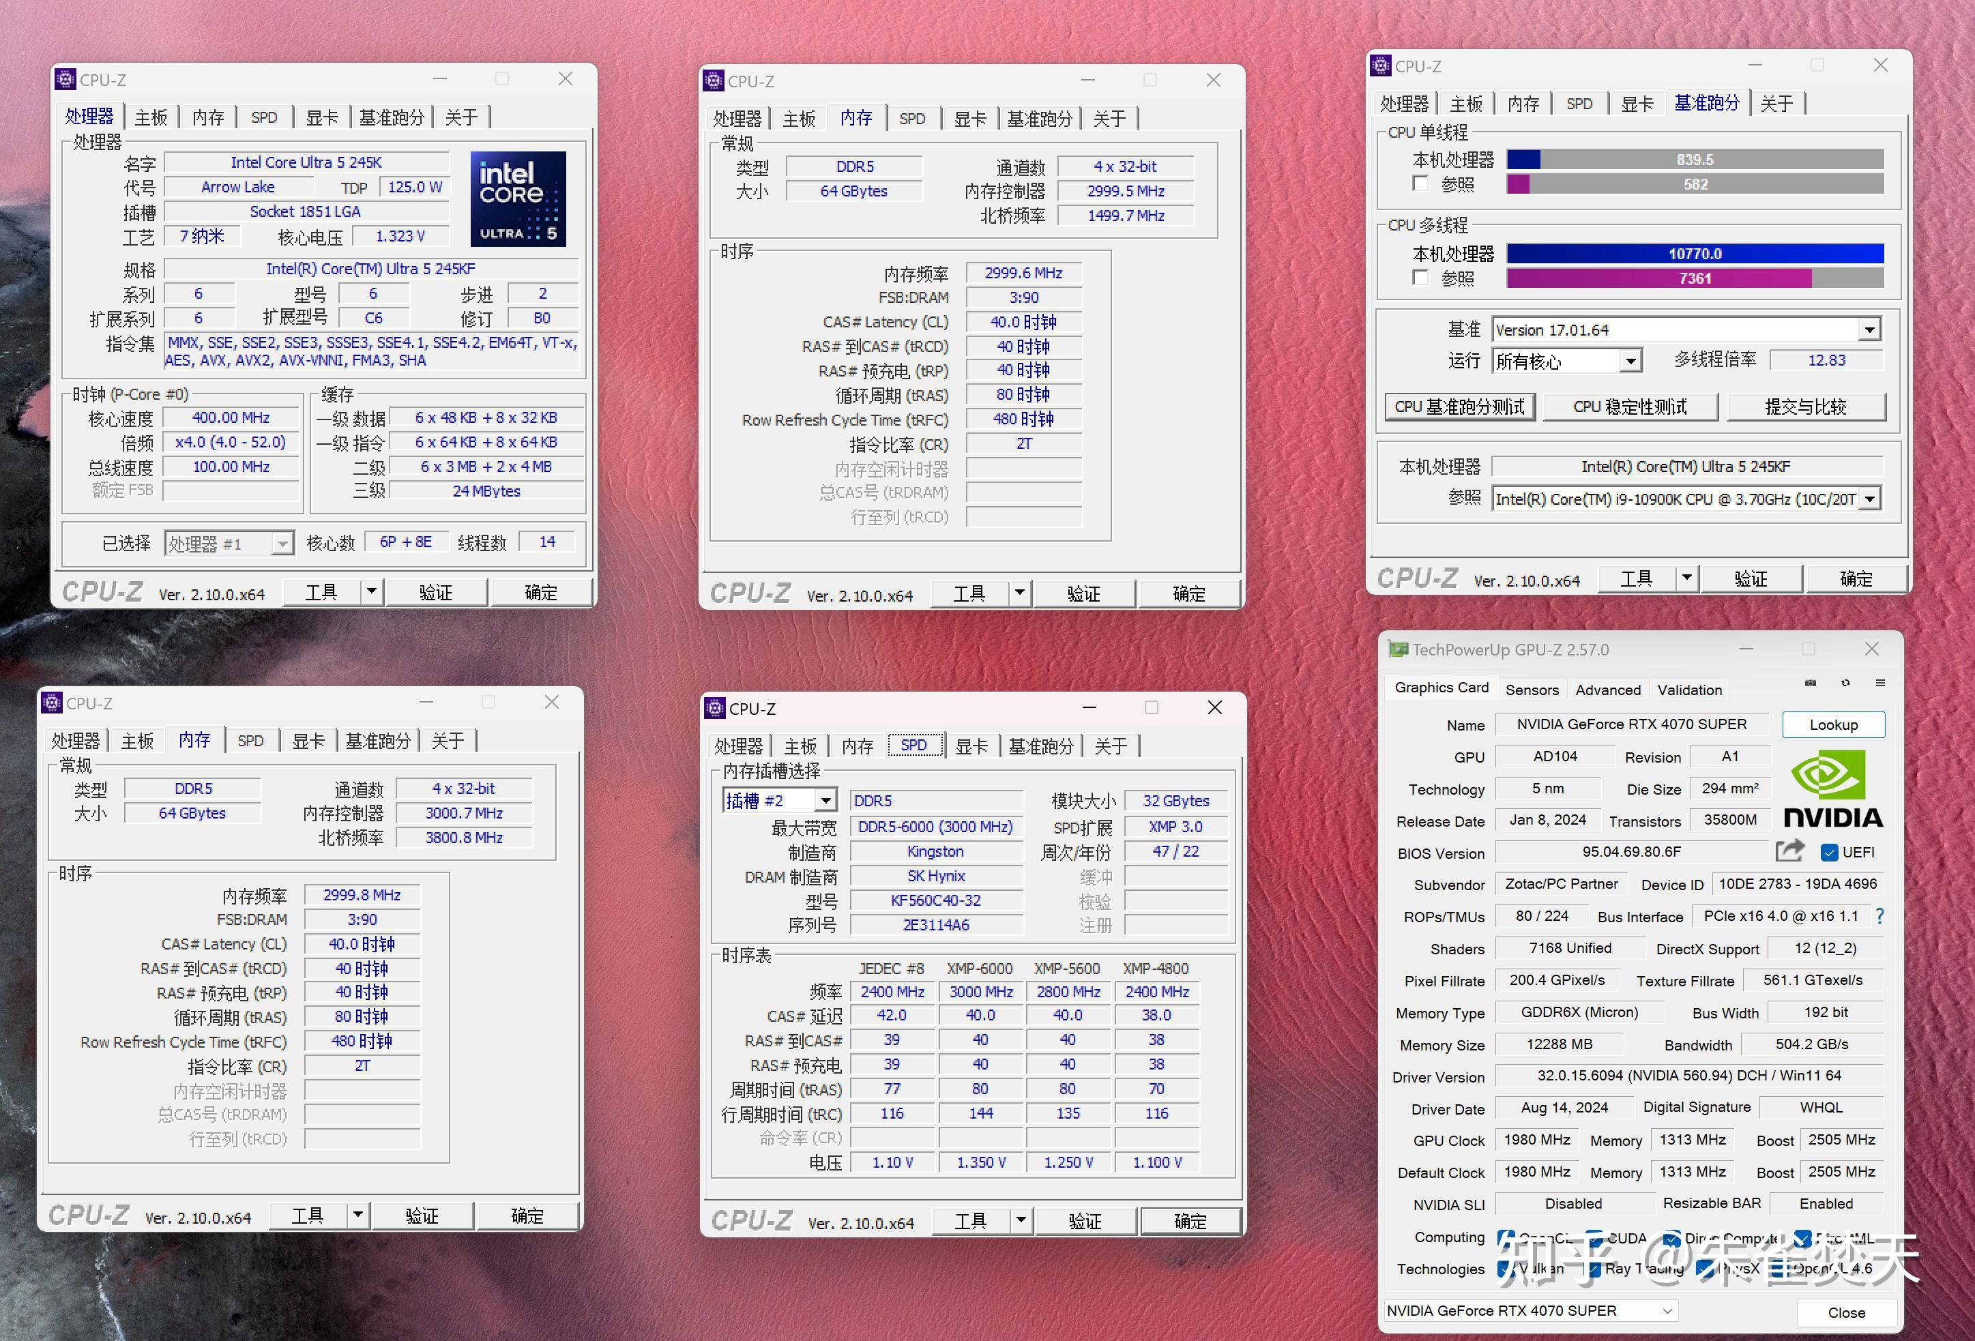Click the 提交与比较 button
The width and height of the screenshot is (1975, 1341).
pyautogui.click(x=1806, y=407)
